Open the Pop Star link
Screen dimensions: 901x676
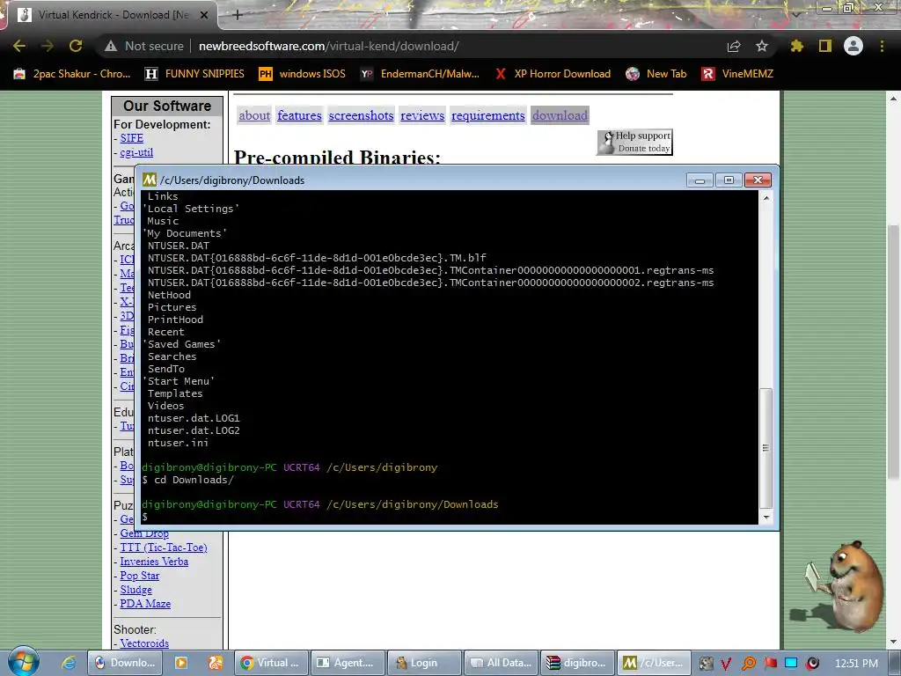[x=140, y=576]
